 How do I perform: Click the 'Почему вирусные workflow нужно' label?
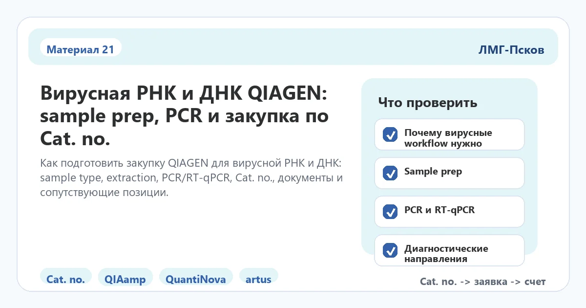click(x=448, y=138)
